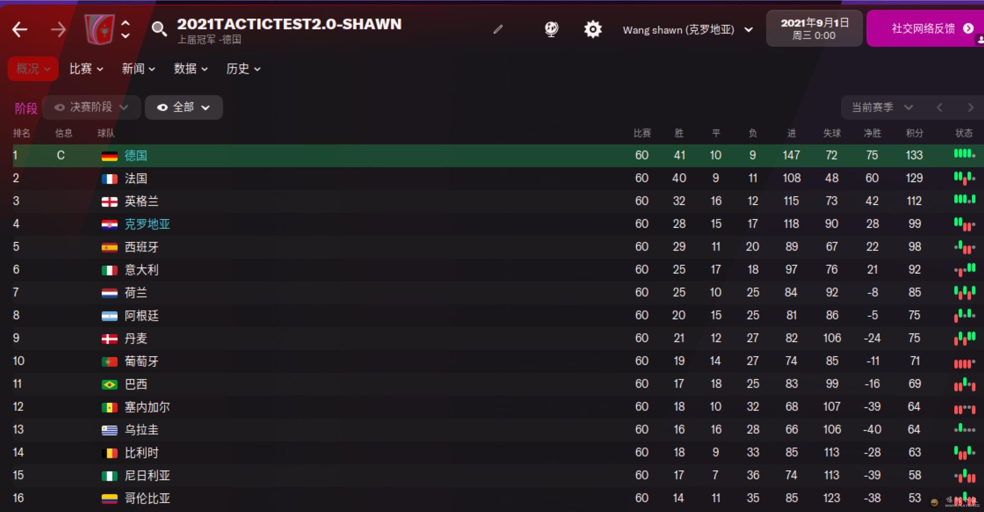Click the pencil edit icon
Image resolution: width=984 pixels, height=512 pixels.
[x=498, y=29]
